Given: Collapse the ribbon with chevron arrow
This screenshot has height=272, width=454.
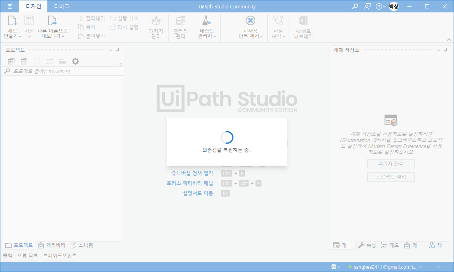Looking at the screenshot, I should [x=449, y=40].
